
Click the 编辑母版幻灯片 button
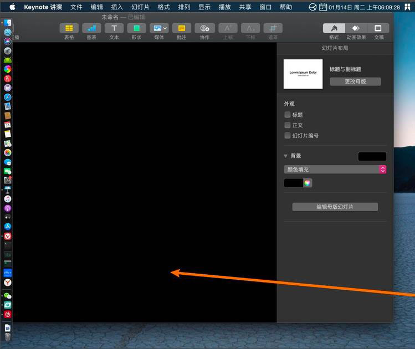click(x=335, y=207)
